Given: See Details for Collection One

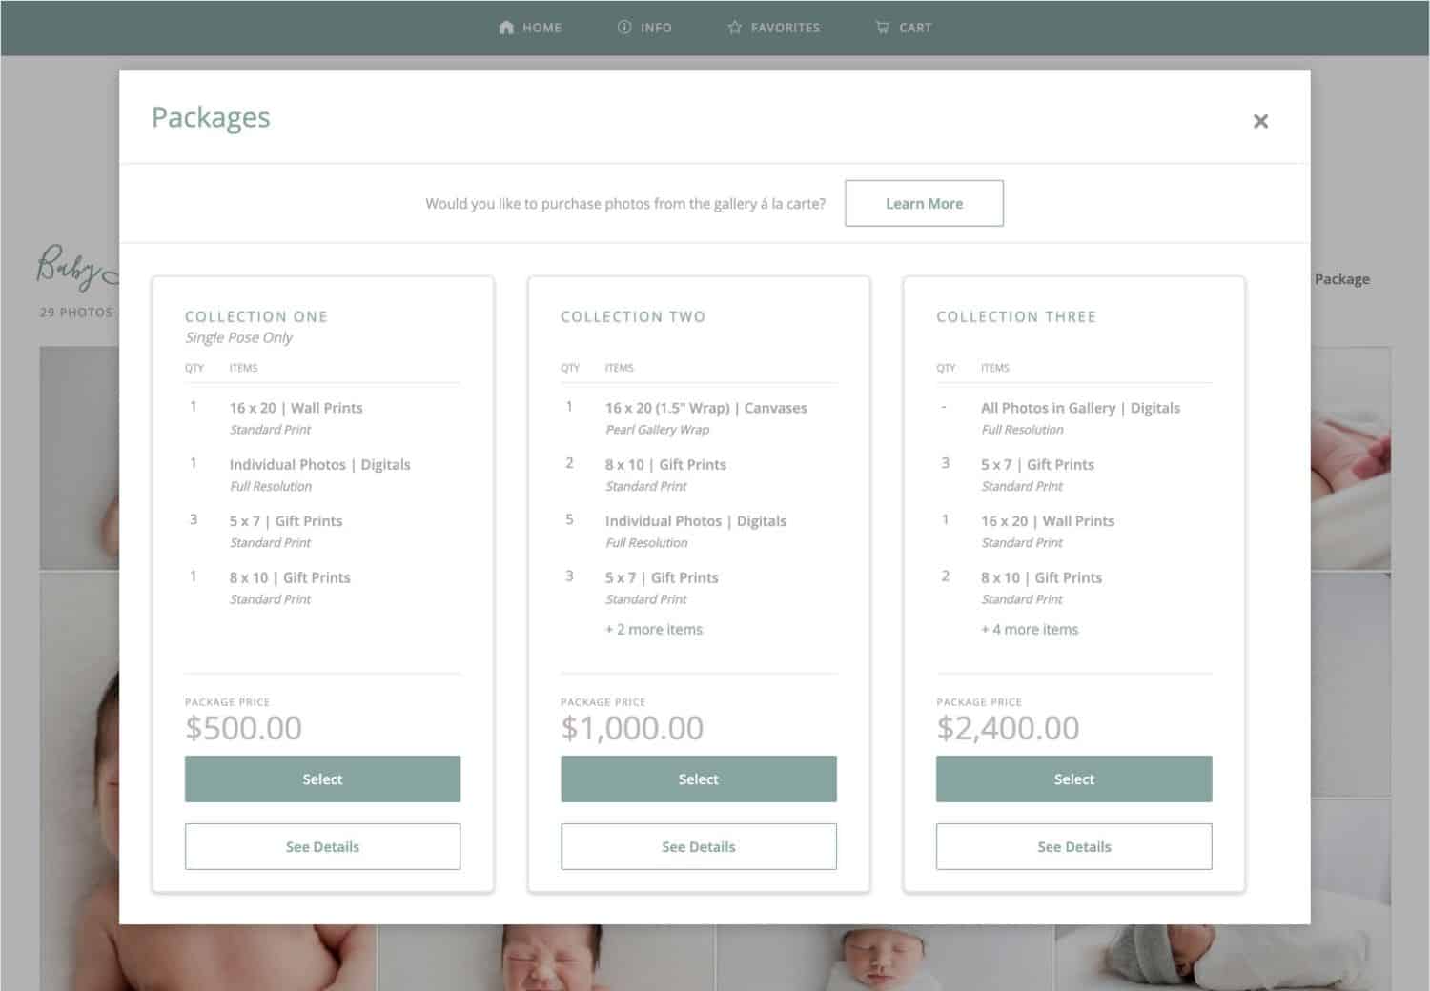Looking at the screenshot, I should pyautogui.click(x=322, y=846).
